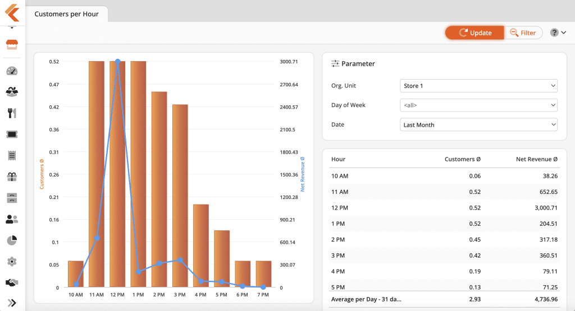Click the 4 PM bar in chart
The height and width of the screenshot is (311, 575).
pyautogui.click(x=201, y=245)
